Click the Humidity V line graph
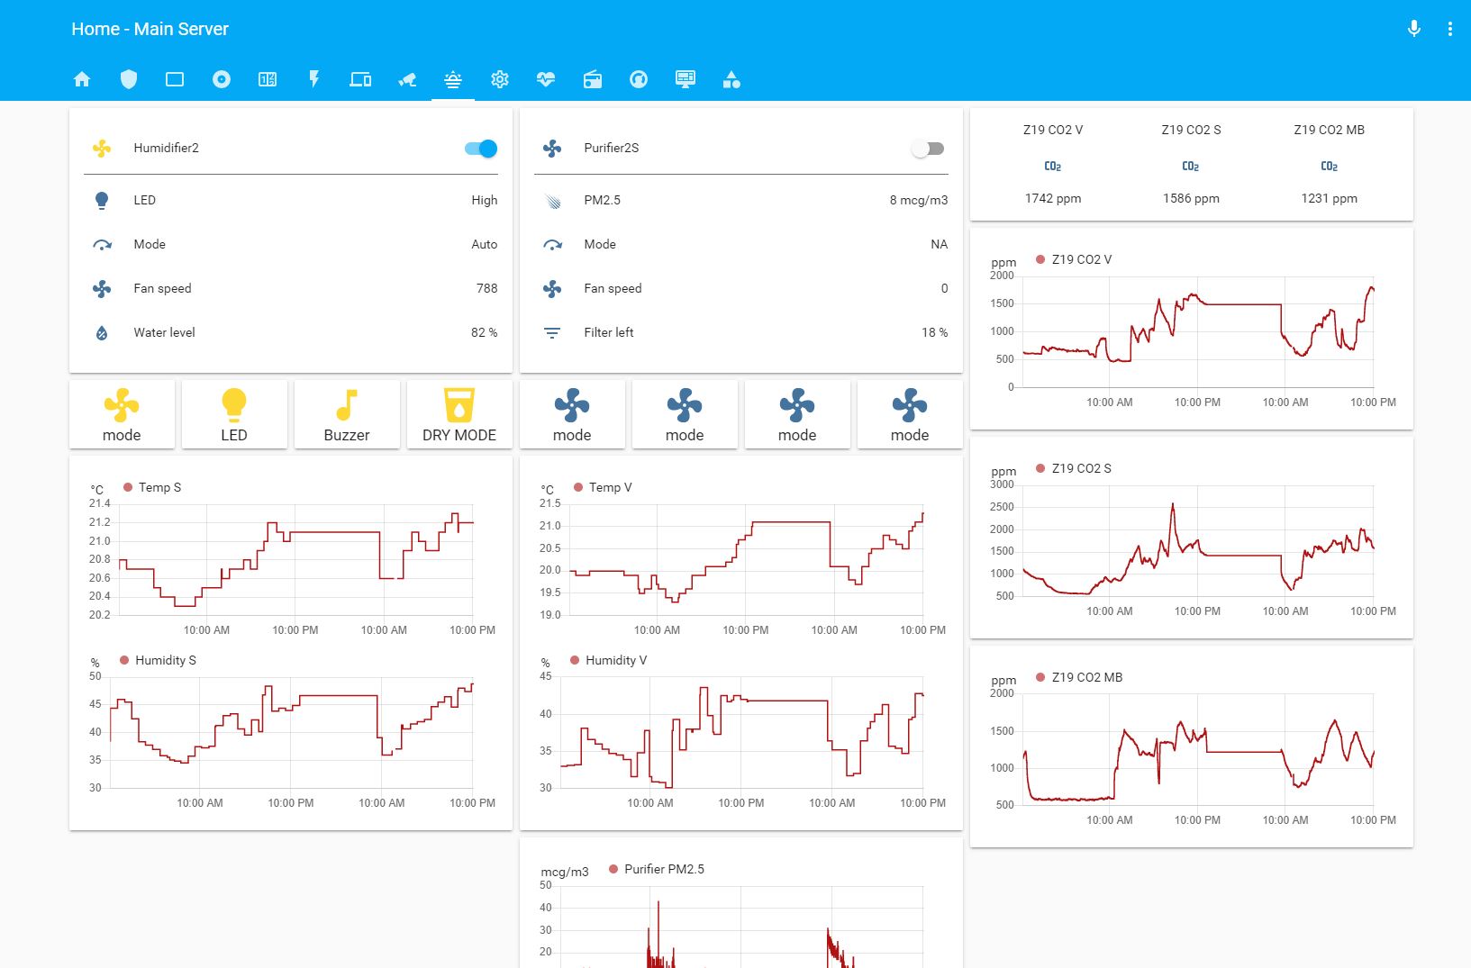Screen dimensions: 1471x968 (741, 732)
